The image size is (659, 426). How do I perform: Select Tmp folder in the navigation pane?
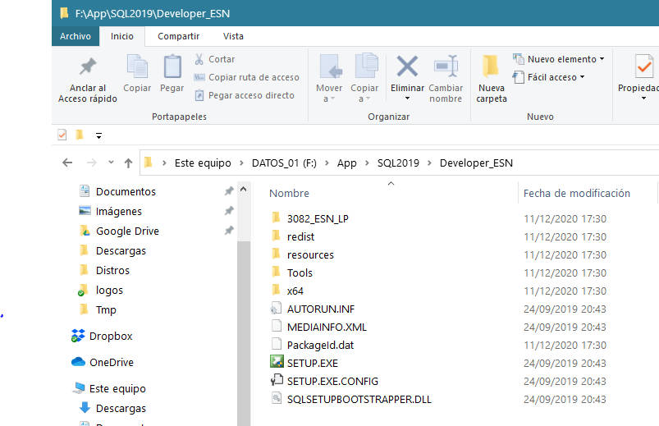pos(106,310)
